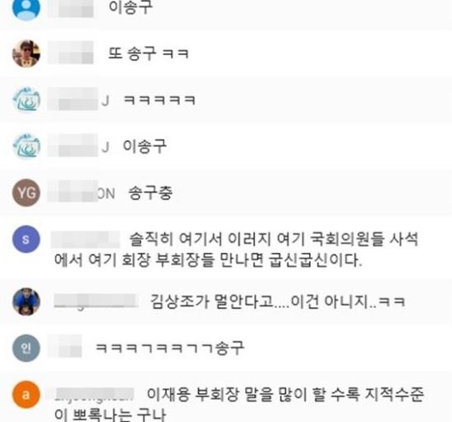Click blurred username ending in ON
Image resolution: width=452 pixels, height=422 pixels.
(81, 193)
